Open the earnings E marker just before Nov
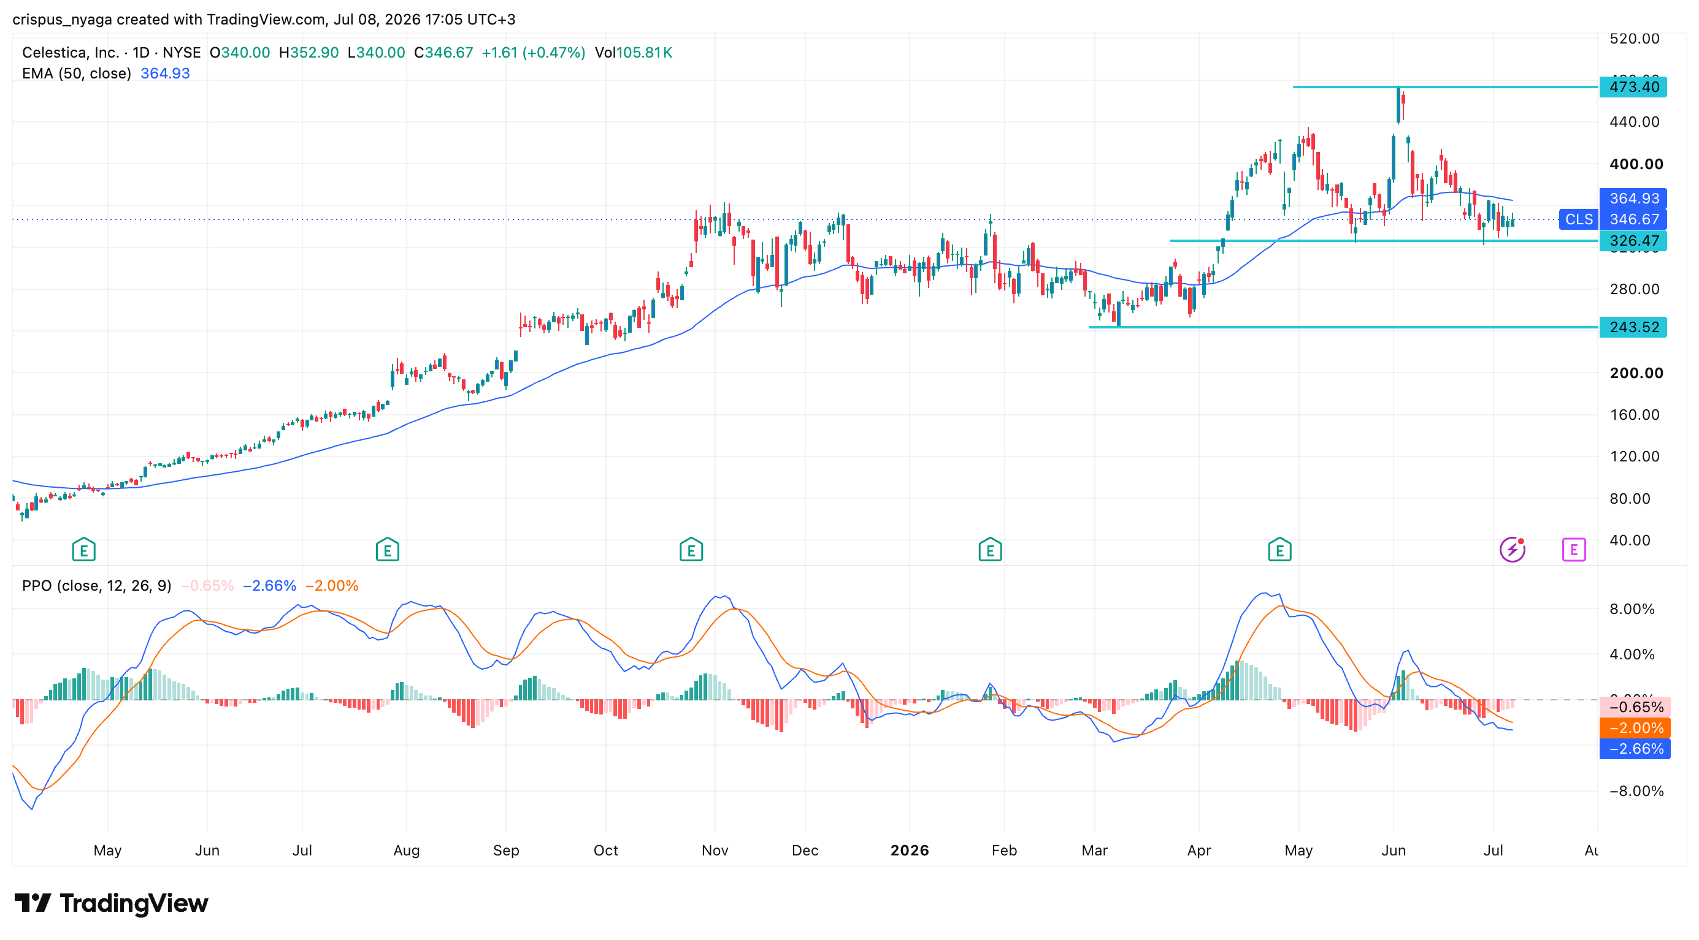The height and width of the screenshot is (940, 1699). (x=691, y=550)
